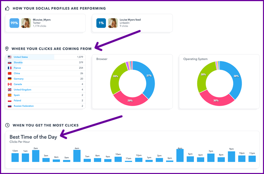
Task: Click the 10am bar in hourly chart
Action: click(118, 159)
